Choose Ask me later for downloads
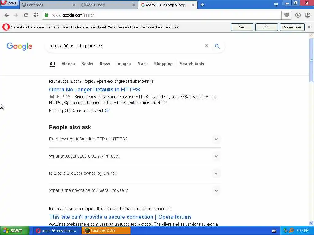The image size is (314, 235). [292, 27]
